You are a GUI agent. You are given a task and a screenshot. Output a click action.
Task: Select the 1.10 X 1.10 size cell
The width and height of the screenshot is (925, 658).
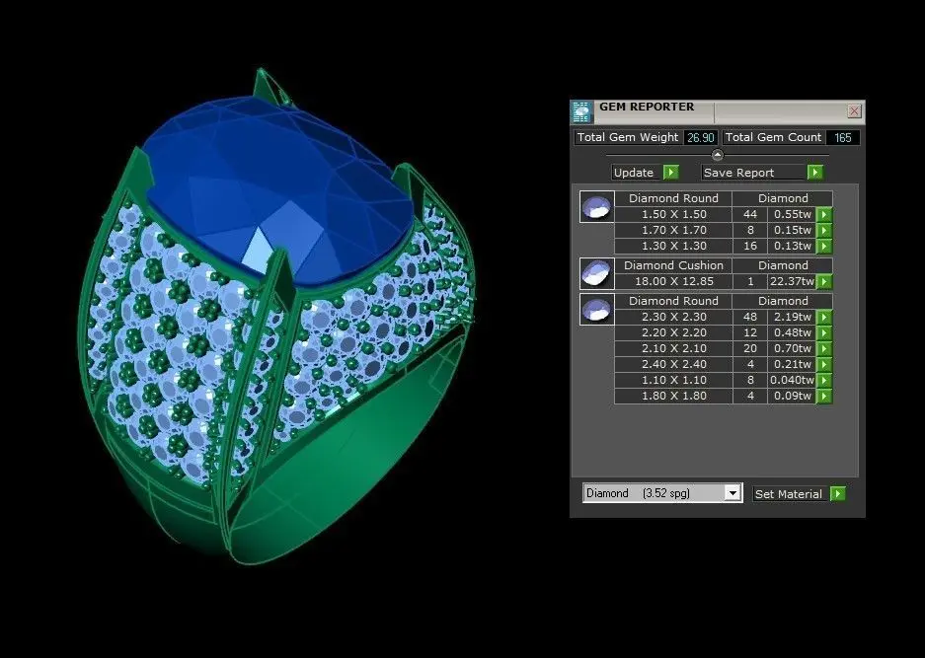pyautogui.click(x=673, y=380)
